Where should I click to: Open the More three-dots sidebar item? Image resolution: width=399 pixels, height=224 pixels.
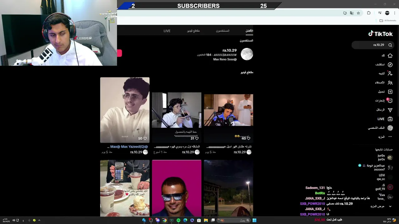pos(390,137)
